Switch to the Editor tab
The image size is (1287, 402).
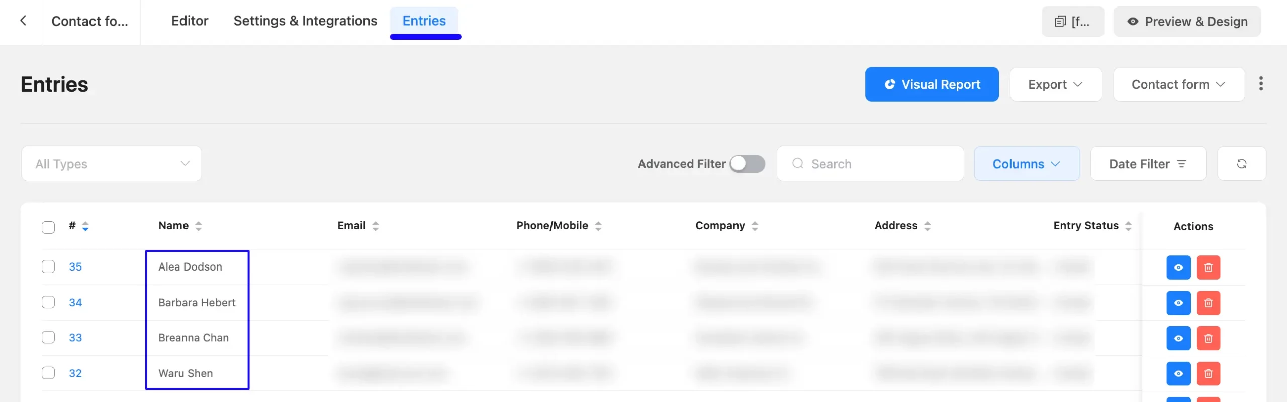[190, 21]
